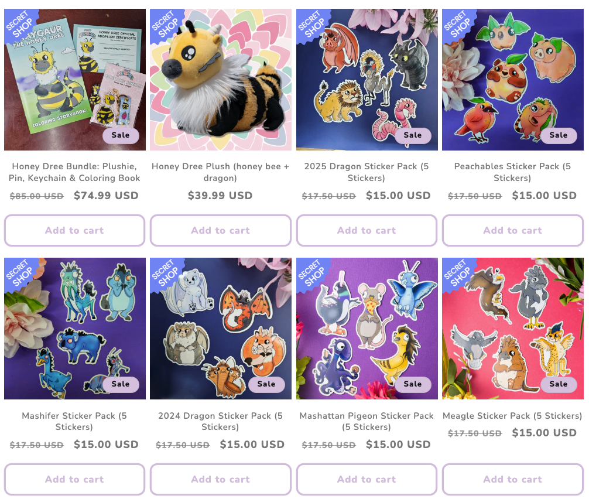Open Mashifer Sticker Pack title link
This screenshot has height=499, width=589.
74,421
